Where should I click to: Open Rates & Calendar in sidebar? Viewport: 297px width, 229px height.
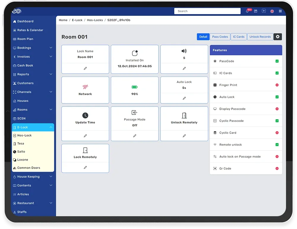28,30
